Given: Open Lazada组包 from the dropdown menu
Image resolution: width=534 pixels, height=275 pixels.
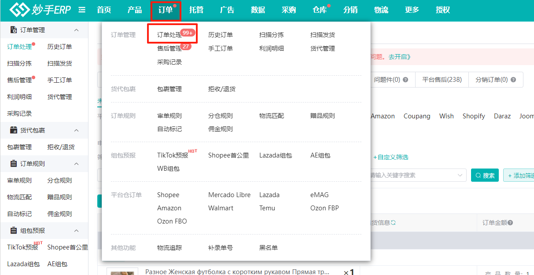Looking at the screenshot, I should tap(276, 155).
